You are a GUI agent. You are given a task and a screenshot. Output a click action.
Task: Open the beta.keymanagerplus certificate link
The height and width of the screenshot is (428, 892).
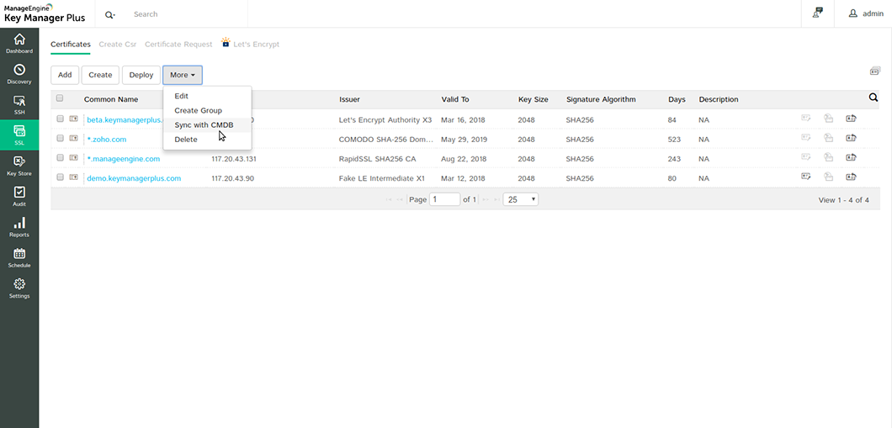(x=125, y=120)
